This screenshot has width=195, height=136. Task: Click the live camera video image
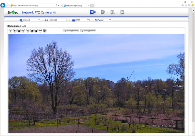pyautogui.click(x=96, y=83)
